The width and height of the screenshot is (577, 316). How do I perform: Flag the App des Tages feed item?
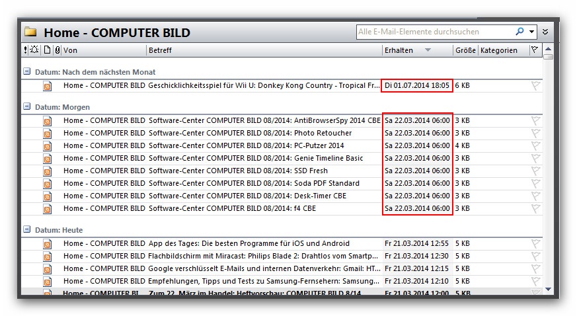click(535, 244)
